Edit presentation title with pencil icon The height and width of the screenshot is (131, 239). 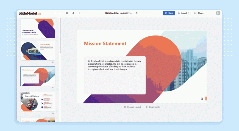pyautogui.click(x=137, y=13)
